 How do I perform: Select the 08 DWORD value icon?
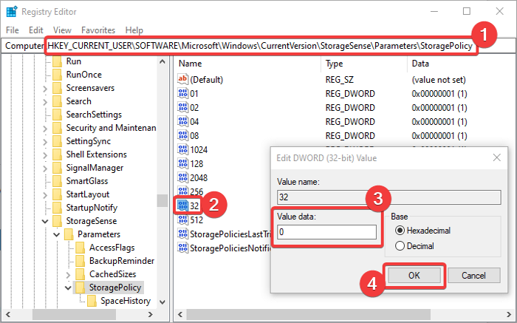point(182,135)
